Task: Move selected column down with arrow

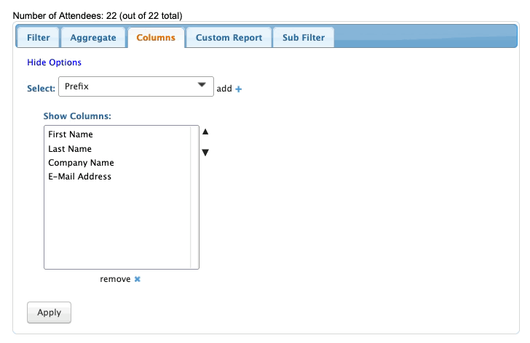Action: (205, 153)
